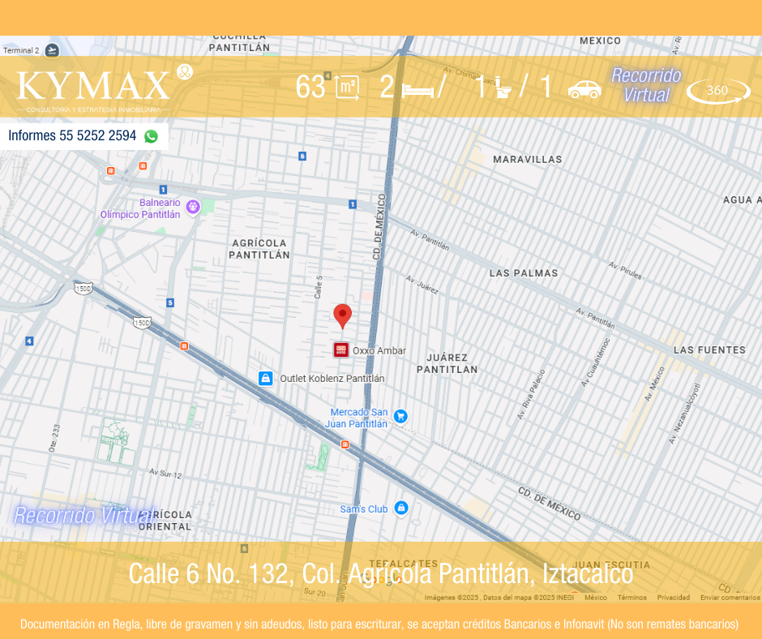Click Recorrido Virtual text near Agrícola Oriental
The image size is (762, 639).
click(x=84, y=516)
